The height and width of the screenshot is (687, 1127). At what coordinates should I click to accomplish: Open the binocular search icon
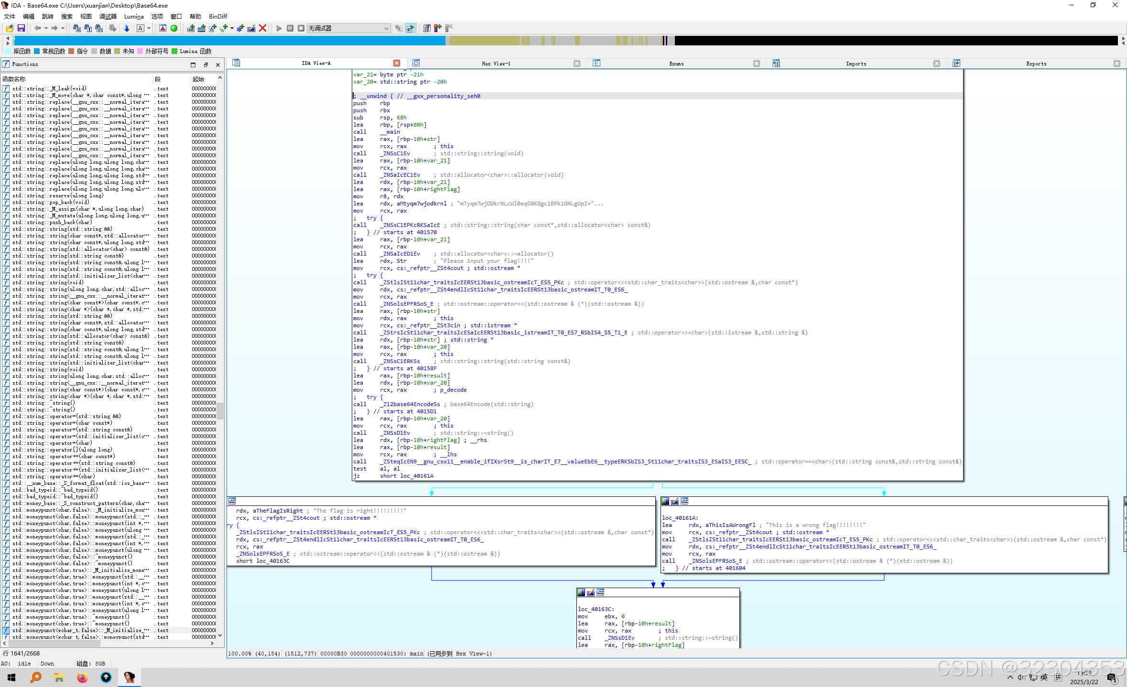point(76,28)
